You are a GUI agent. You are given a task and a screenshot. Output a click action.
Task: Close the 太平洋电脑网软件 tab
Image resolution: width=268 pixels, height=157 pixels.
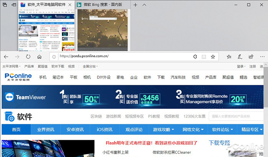[70, 5]
